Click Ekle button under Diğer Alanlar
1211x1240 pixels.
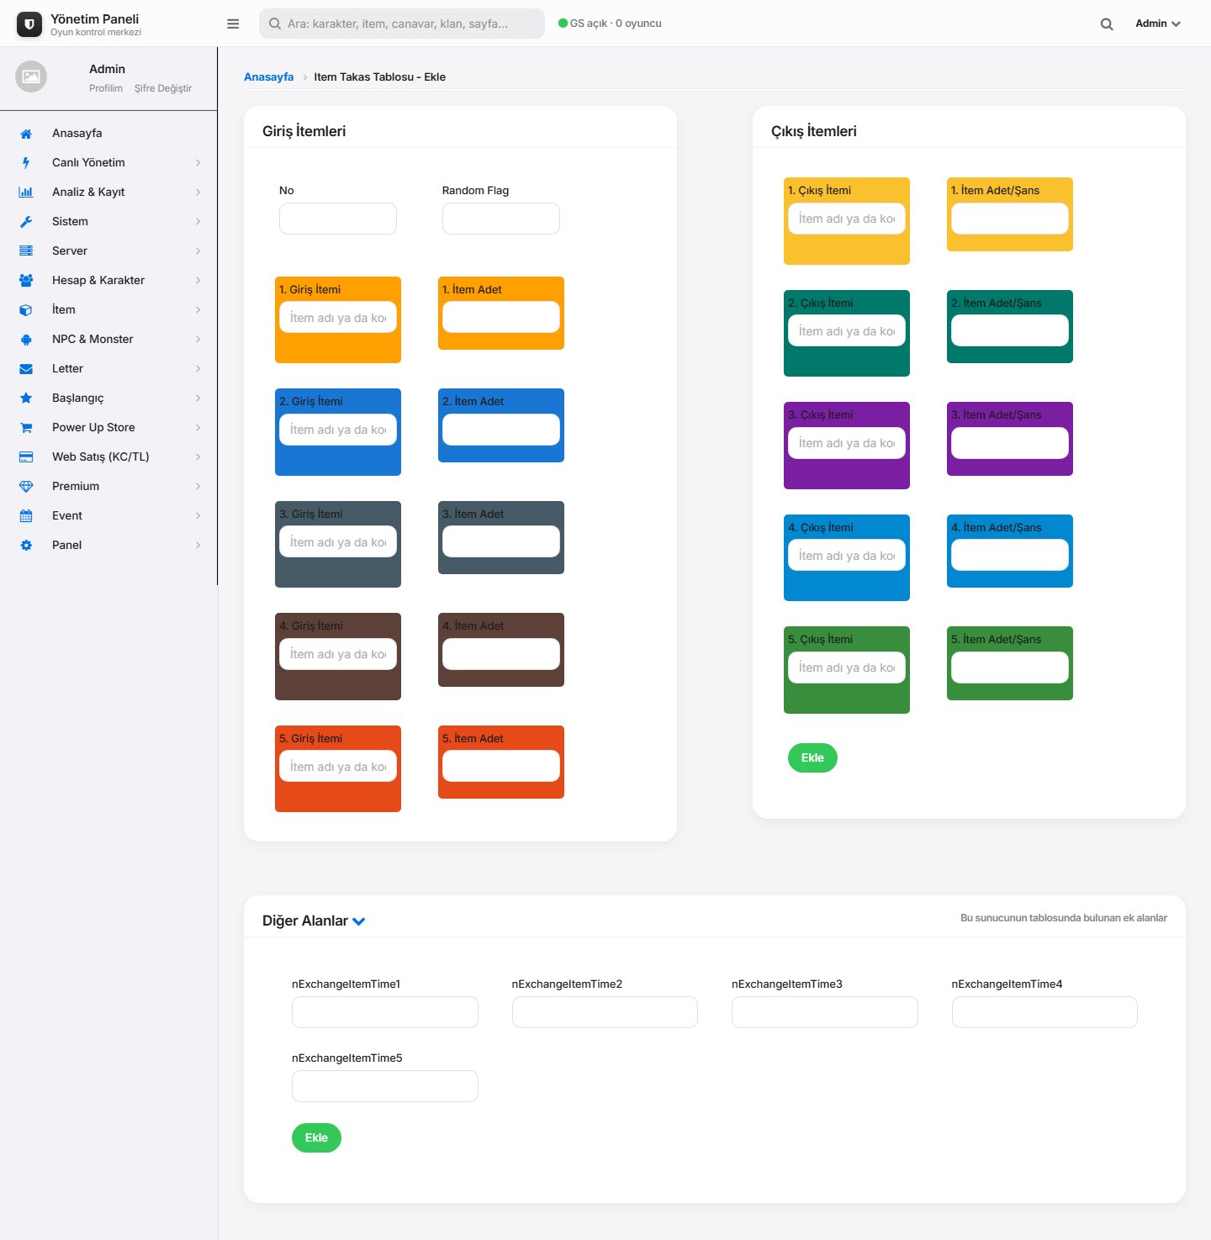(x=316, y=1137)
